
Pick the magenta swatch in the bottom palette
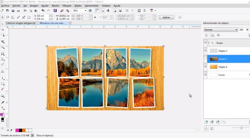pos(17,130)
